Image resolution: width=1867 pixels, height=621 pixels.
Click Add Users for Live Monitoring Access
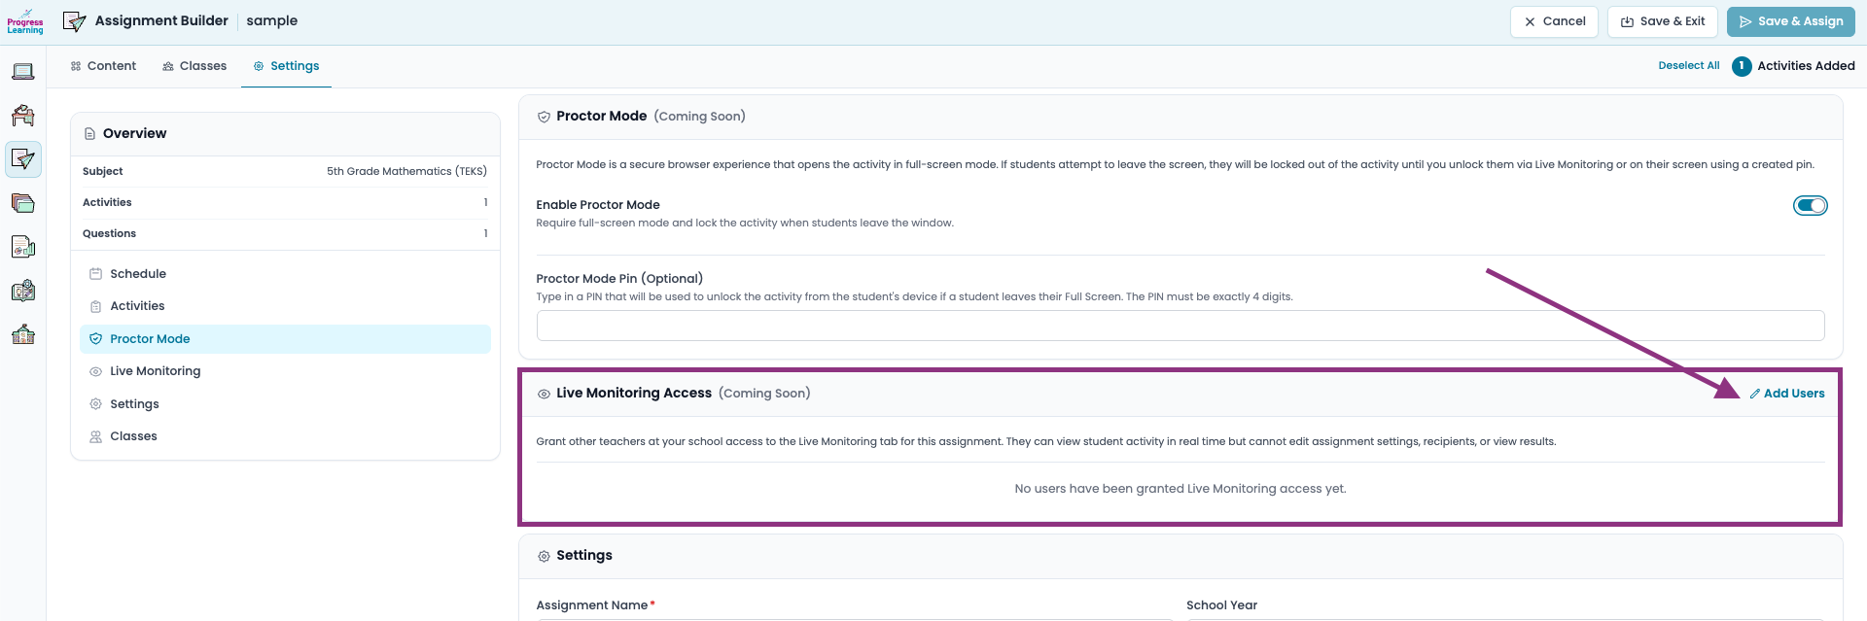click(1786, 394)
